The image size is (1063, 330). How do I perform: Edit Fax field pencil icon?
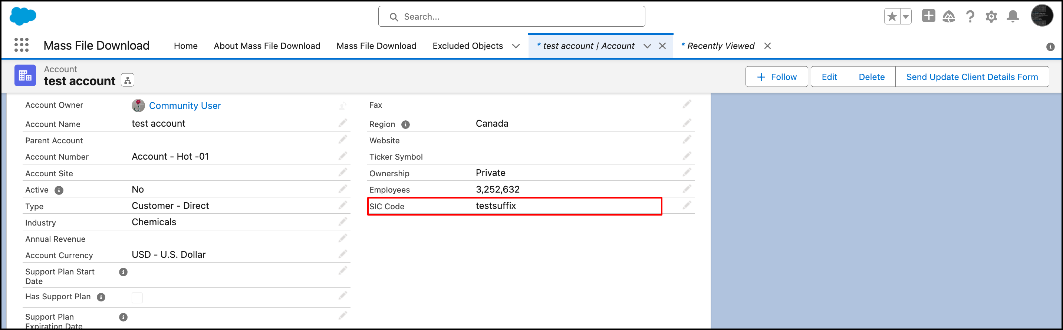tap(687, 104)
